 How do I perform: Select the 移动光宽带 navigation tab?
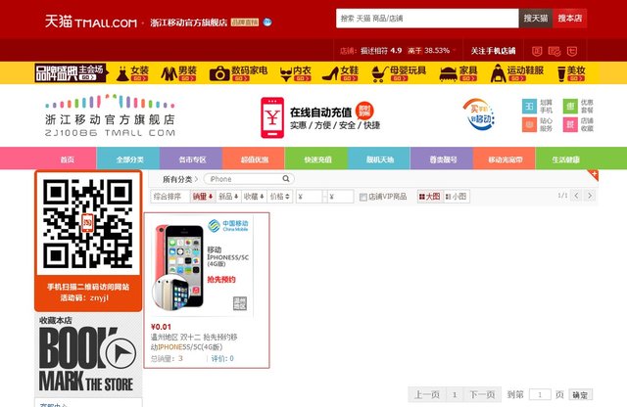(x=505, y=158)
